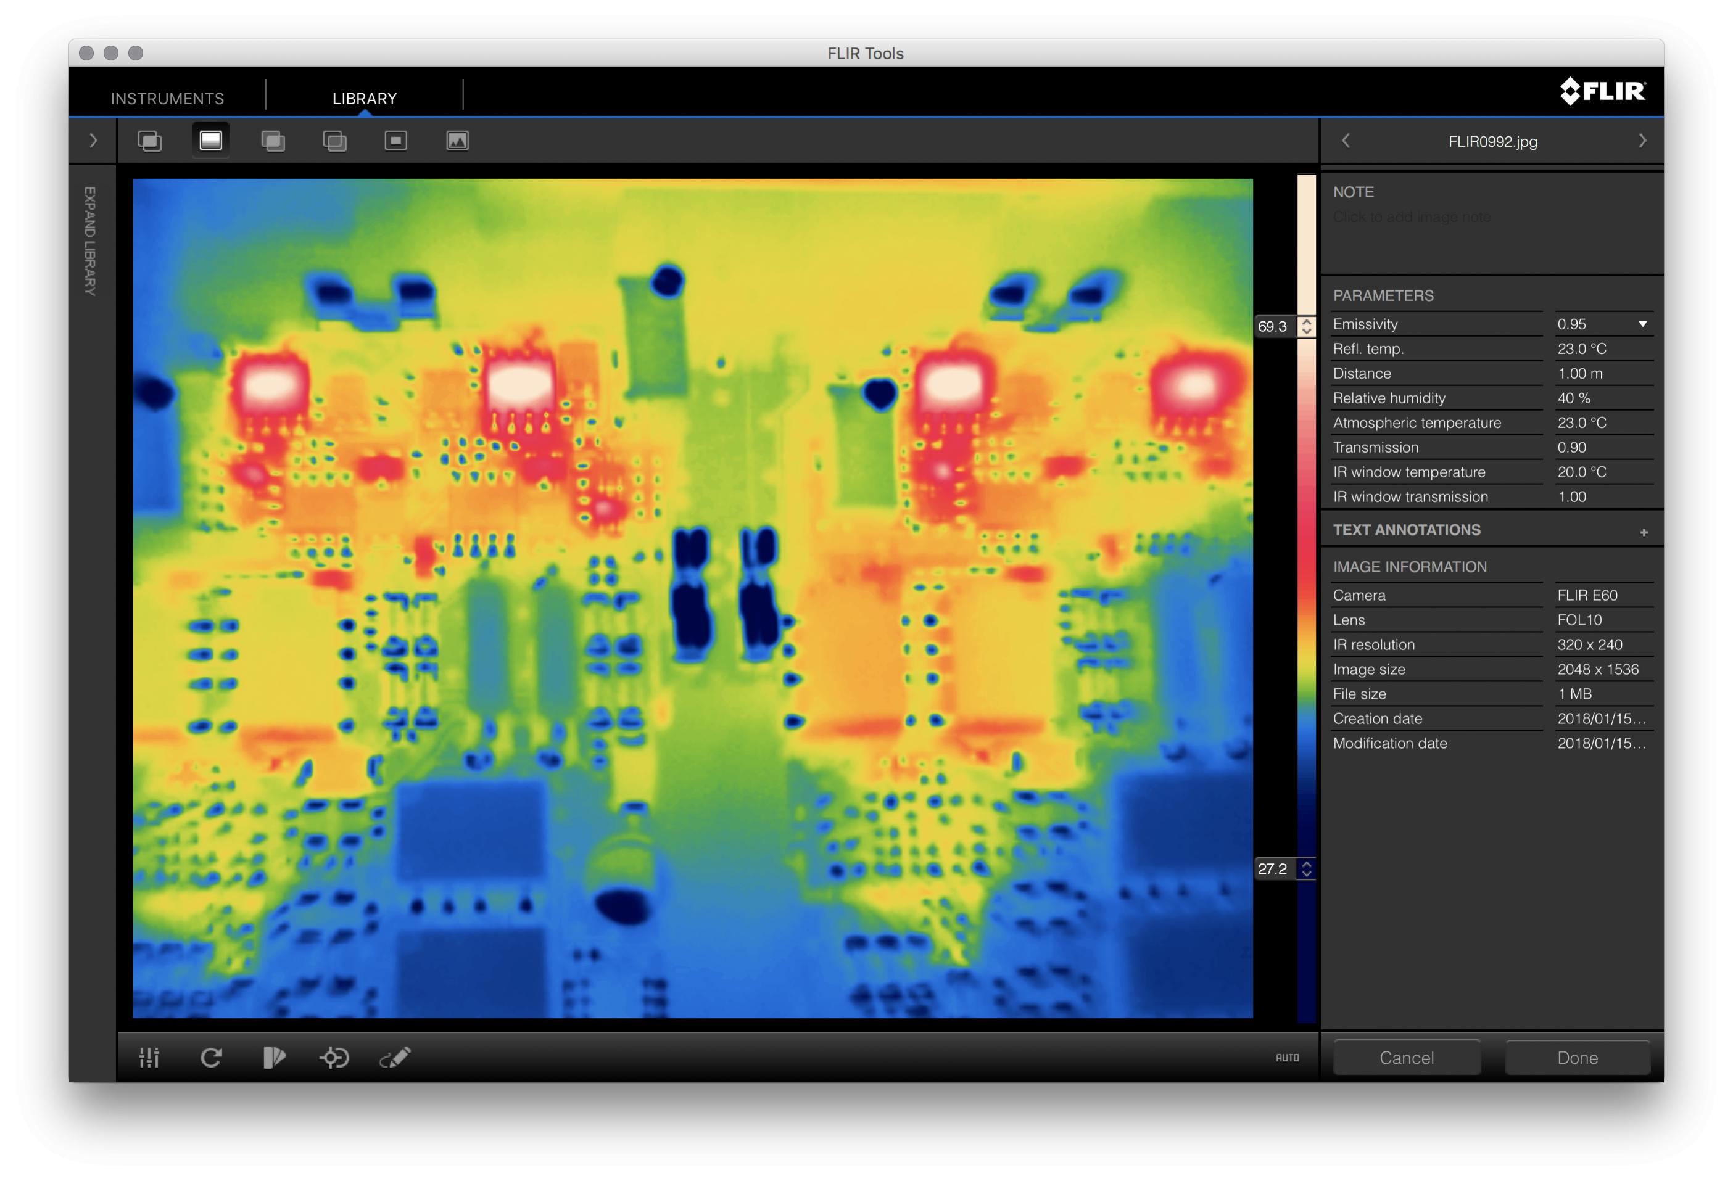Click the thermal circuit board image

(x=693, y=598)
